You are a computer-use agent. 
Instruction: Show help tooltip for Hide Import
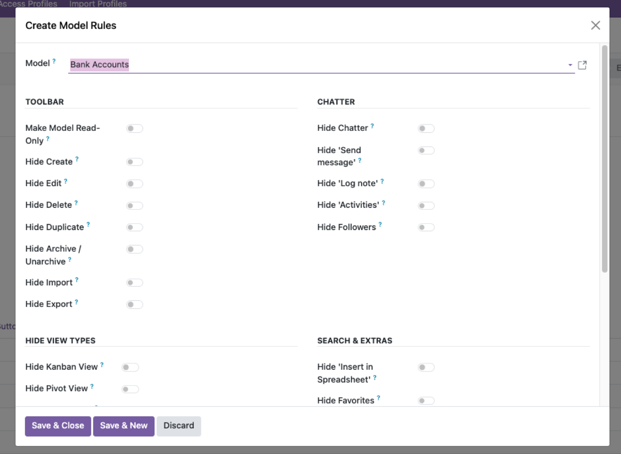(x=77, y=280)
